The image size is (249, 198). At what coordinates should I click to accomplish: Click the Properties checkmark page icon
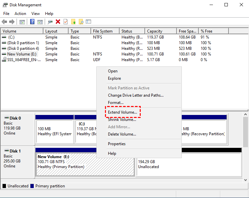pos(66,22)
